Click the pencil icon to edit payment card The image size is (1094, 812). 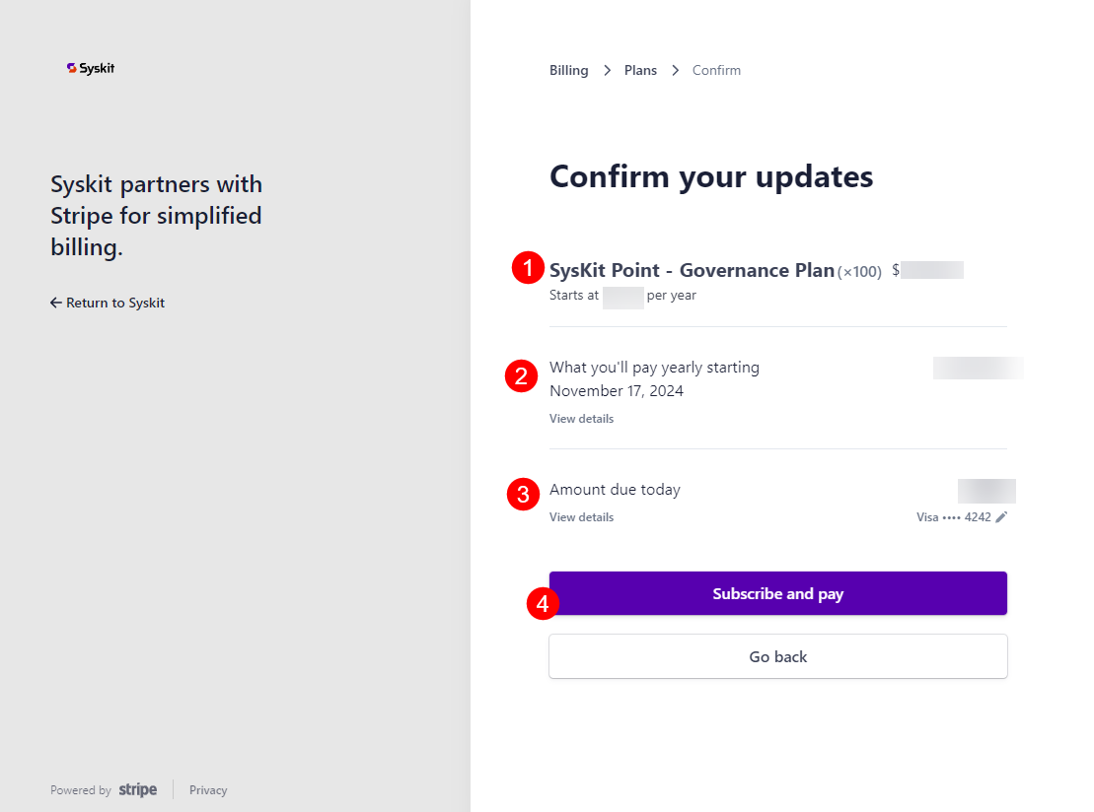(x=1000, y=516)
